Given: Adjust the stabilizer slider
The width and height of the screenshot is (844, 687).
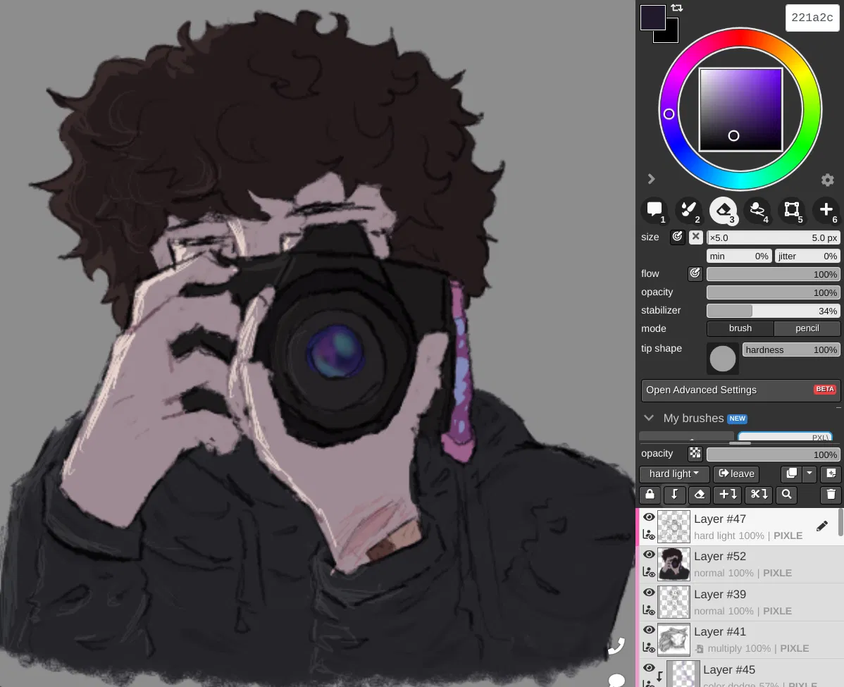Looking at the screenshot, I should (773, 311).
